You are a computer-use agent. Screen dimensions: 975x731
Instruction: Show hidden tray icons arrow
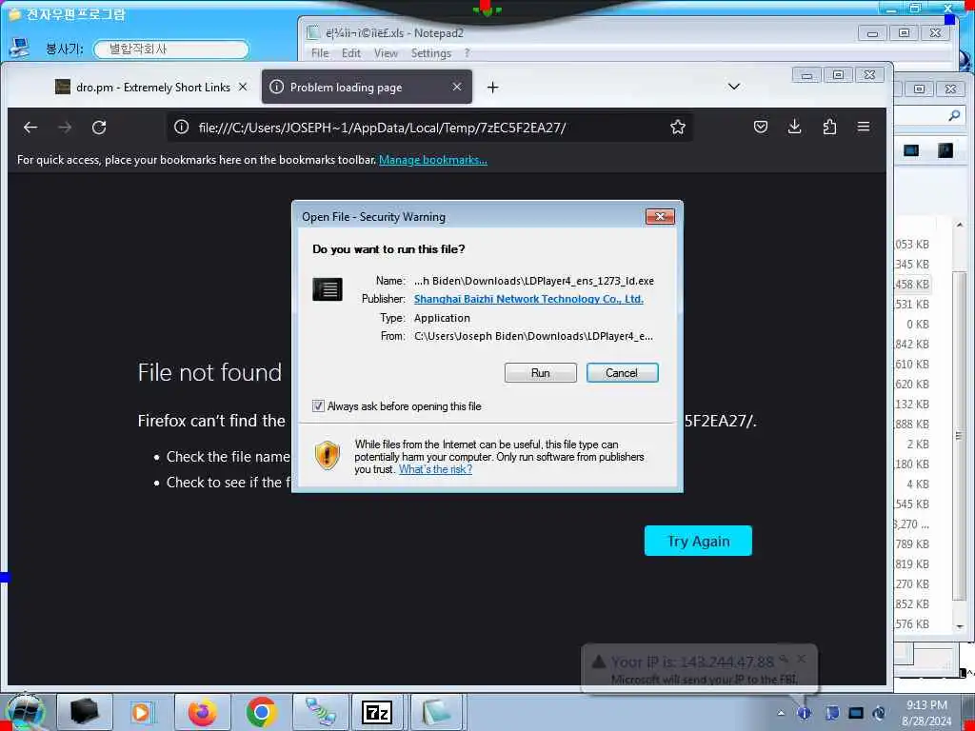(x=781, y=713)
